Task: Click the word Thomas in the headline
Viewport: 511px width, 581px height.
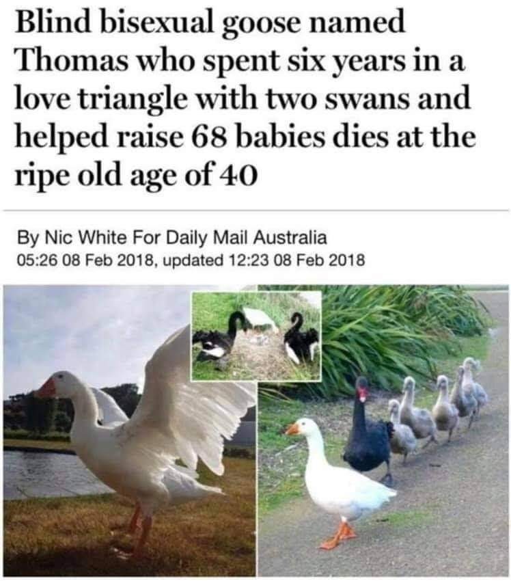Action: 72,60
